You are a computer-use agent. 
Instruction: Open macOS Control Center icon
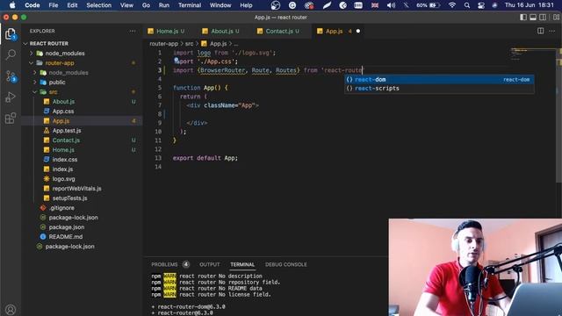(x=481, y=5)
